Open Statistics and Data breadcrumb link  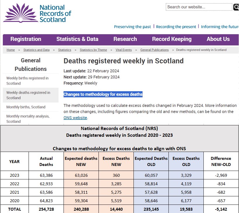[x=36, y=50]
